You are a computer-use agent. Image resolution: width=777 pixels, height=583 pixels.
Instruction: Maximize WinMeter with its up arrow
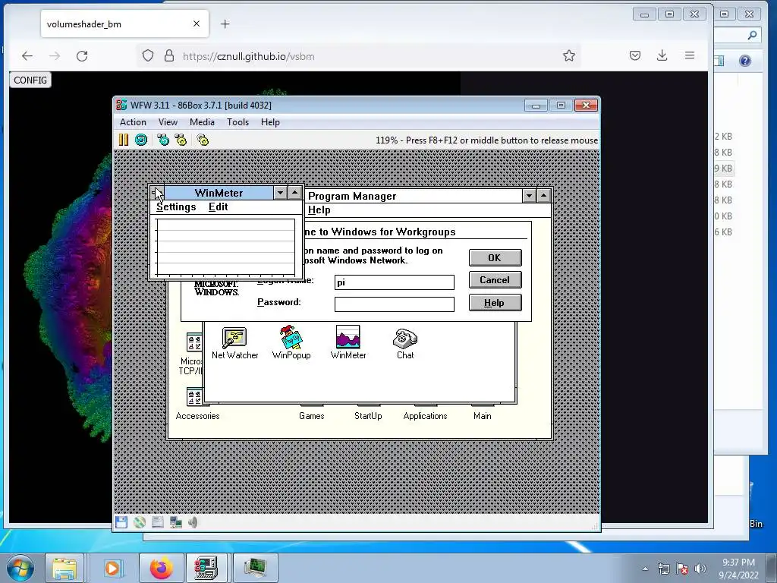[295, 193]
